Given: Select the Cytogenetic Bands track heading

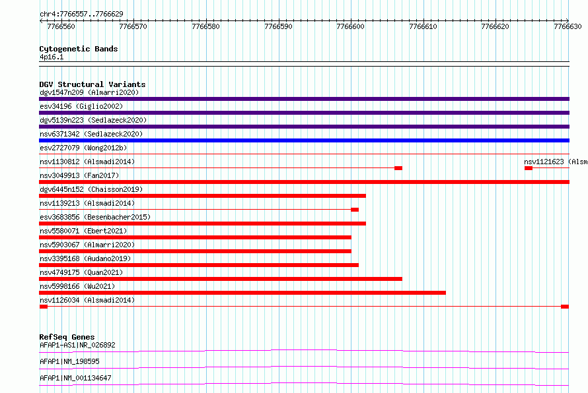Looking at the screenshot, I should 79,49.
